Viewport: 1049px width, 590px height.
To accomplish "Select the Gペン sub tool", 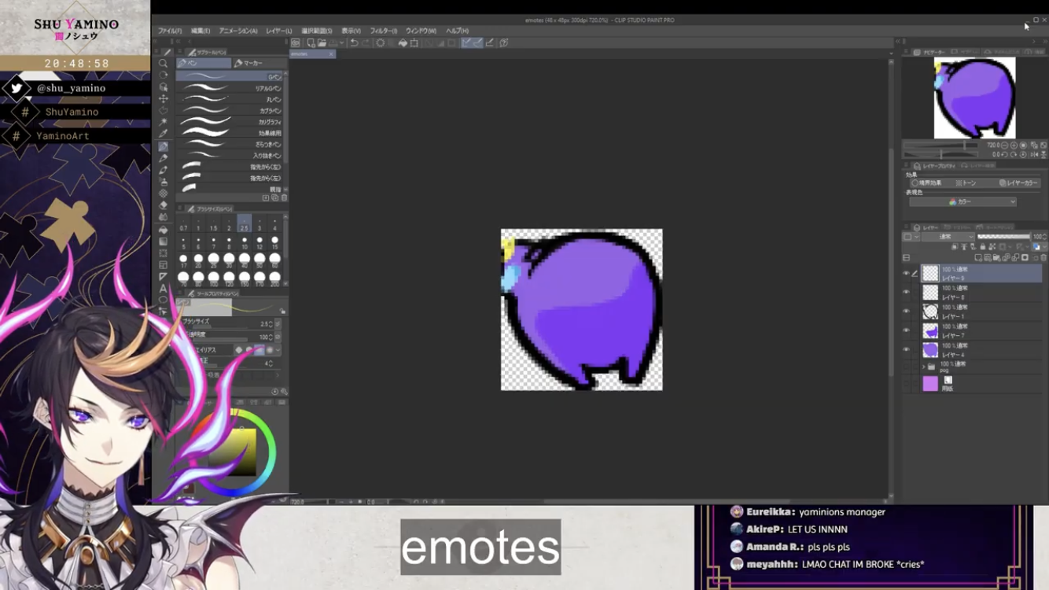I will (x=229, y=76).
